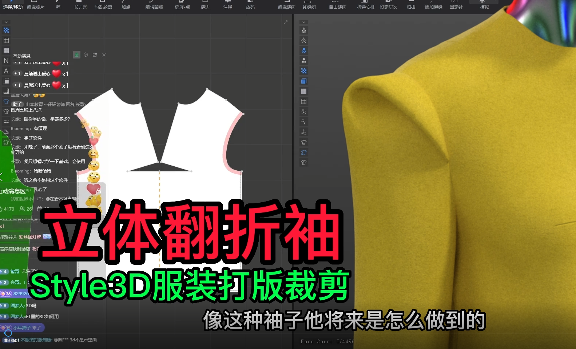This screenshot has width=576, height=349.
Task: Select the 长方形 rectangle tool
Action: coord(81,5)
